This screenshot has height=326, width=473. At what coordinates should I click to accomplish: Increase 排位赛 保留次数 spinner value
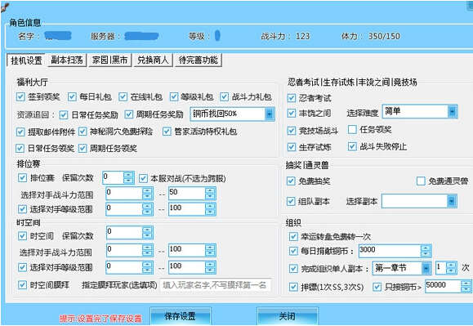click(128, 175)
